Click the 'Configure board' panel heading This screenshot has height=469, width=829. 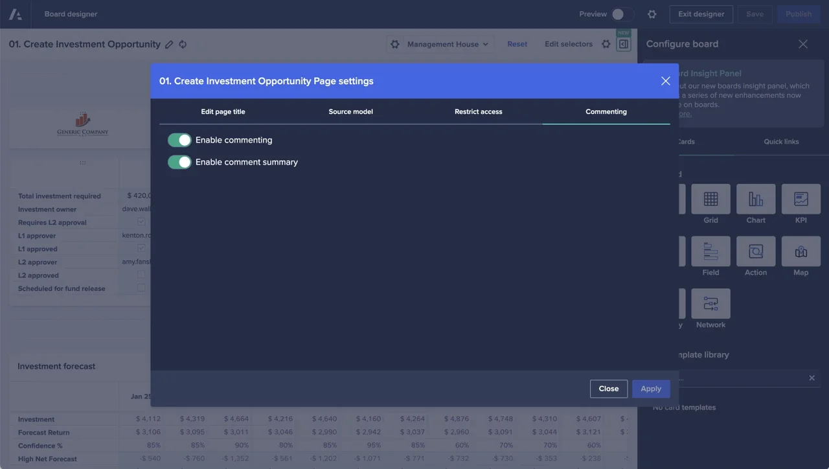pyautogui.click(x=682, y=44)
